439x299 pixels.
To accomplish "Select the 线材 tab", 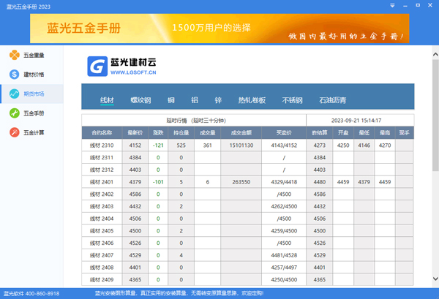I will click(107, 100).
